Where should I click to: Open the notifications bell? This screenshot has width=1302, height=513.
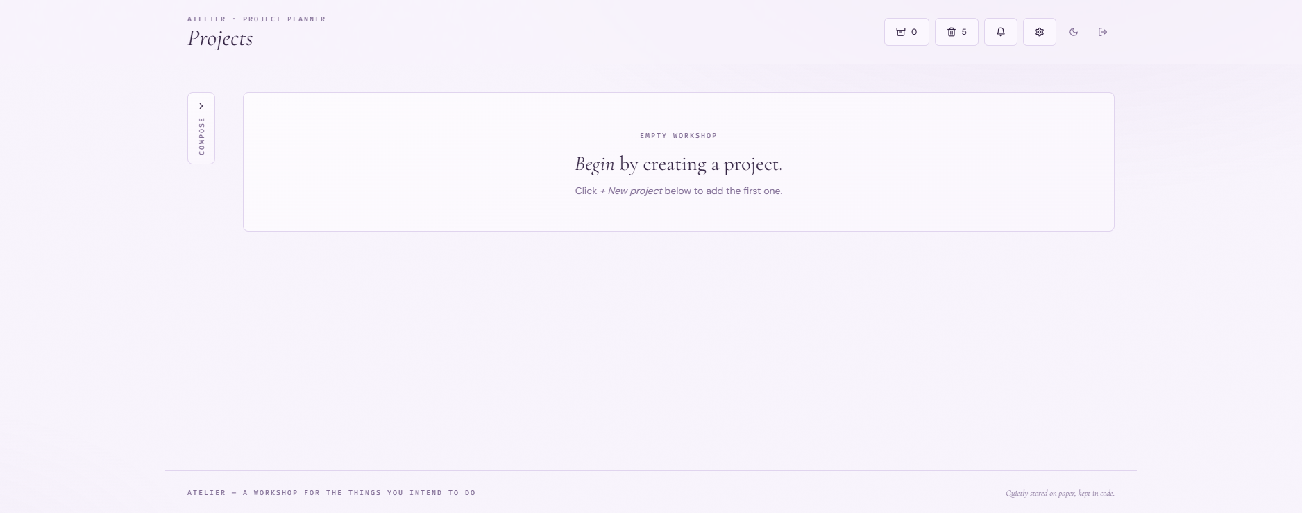tap(1001, 32)
